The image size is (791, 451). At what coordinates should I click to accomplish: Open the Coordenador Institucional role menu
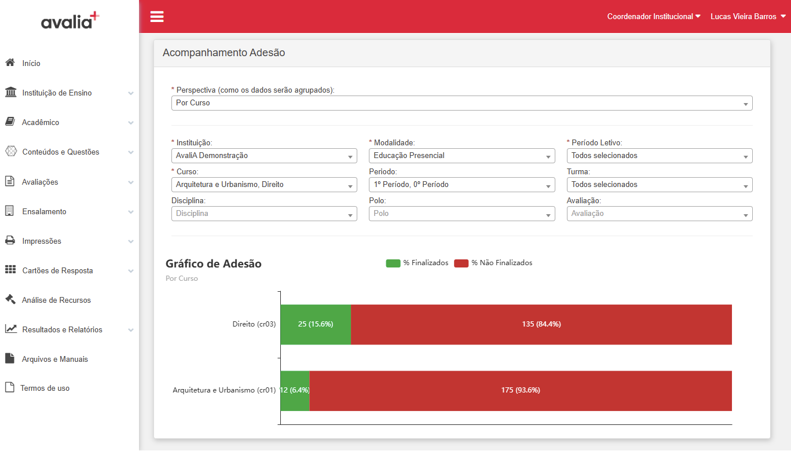click(654, 16)
